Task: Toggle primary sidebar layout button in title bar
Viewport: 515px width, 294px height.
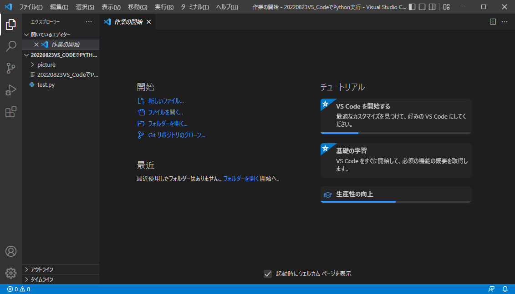Action: click(412, 7)
